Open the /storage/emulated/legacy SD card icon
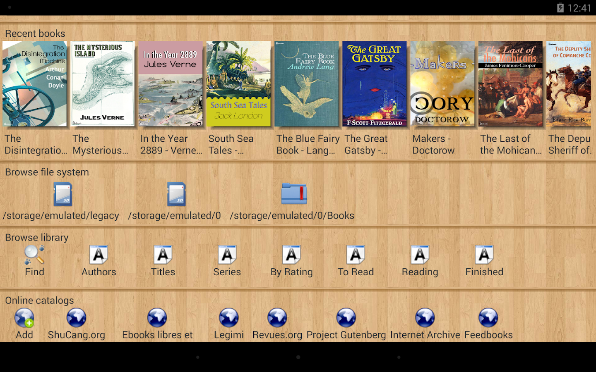The image size is (596, 372). pyautogui.click(x=63, y=194)
